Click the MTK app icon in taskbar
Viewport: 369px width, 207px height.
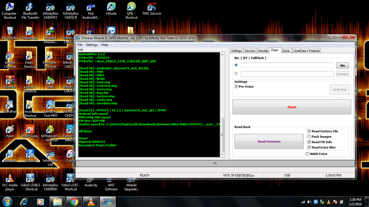tap(108, 202)
